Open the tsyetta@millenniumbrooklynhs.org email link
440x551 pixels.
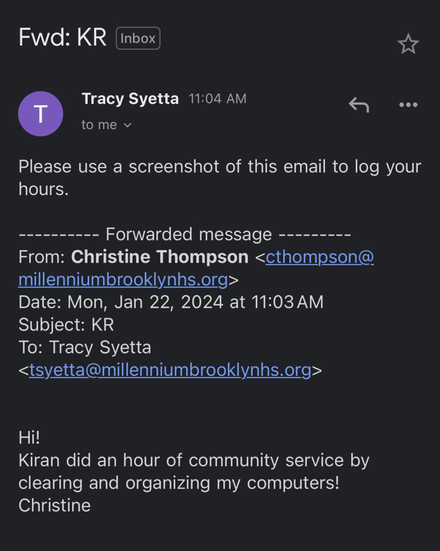coord(170,370)
